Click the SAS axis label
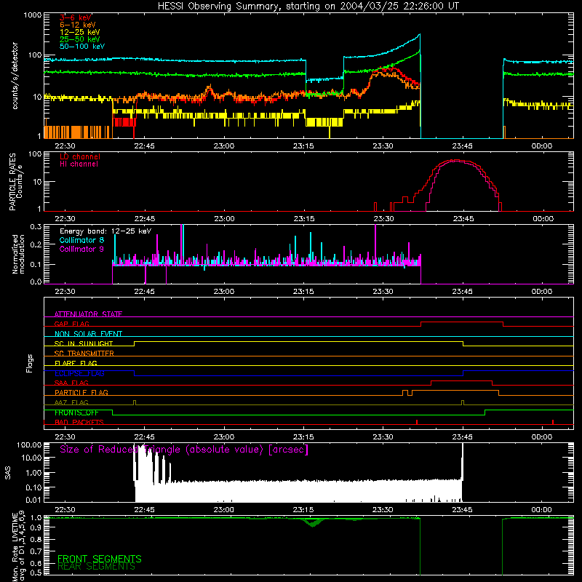Screen dimensions: 582x582 8,472
